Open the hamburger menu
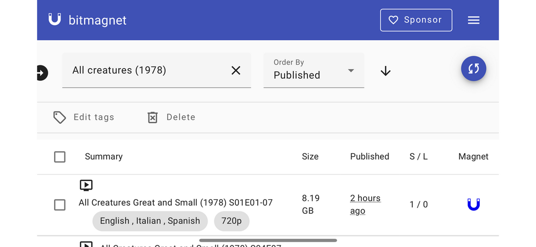 pyautogui.click(x=473, y=20)
